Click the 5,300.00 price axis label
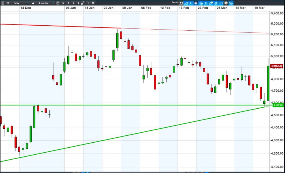This screenshot has height=173, width=285. coord(277,24)
